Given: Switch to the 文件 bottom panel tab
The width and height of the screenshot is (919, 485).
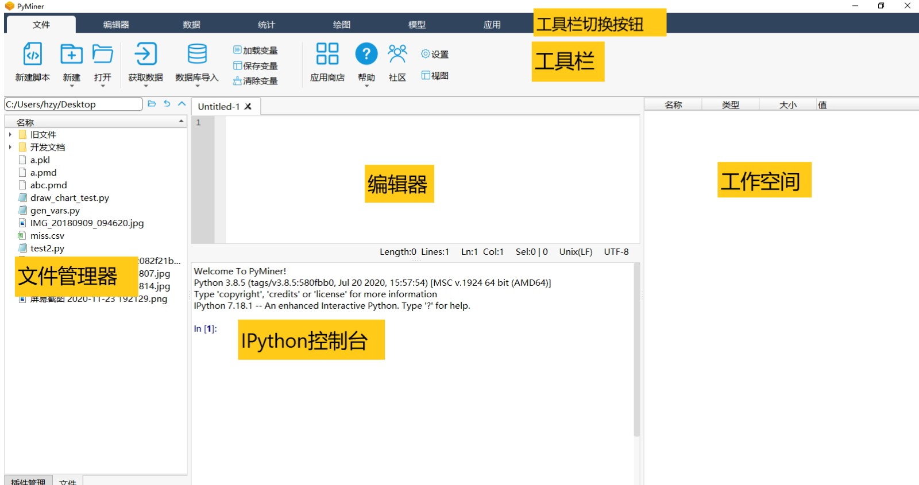Looking at the screenshot, I should (68, 481).
